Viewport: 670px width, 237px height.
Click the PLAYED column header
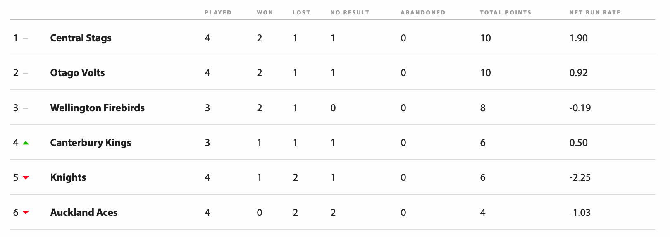pos(218,12)
